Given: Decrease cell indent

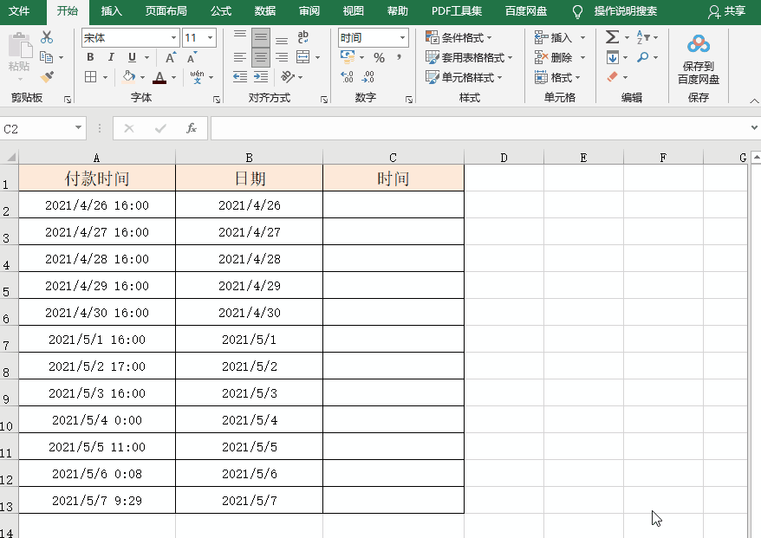Looking at the screenshot, I should pos(240,76).
